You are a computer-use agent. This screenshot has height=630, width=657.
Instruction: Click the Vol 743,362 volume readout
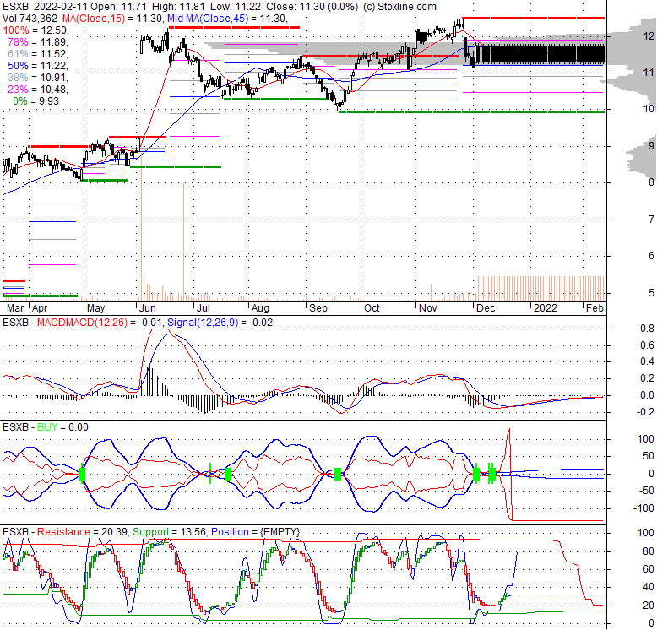pos(30,18)
